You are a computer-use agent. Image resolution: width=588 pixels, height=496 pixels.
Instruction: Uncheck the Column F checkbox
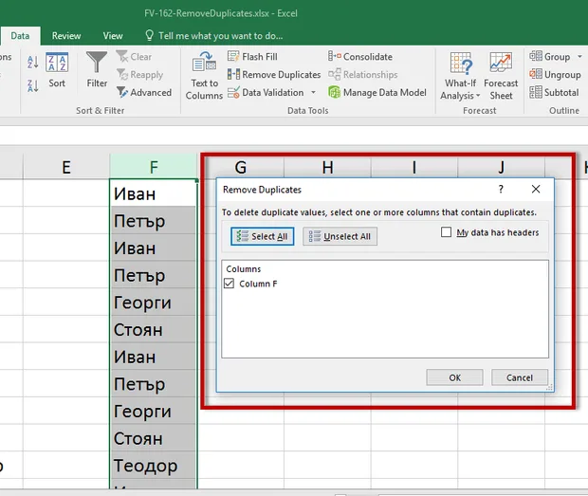coord(229,284)
